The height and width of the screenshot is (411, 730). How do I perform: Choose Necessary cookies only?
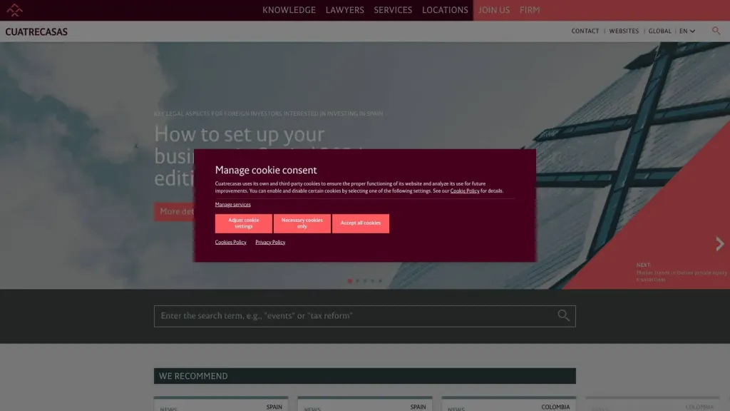coord(302,223)
